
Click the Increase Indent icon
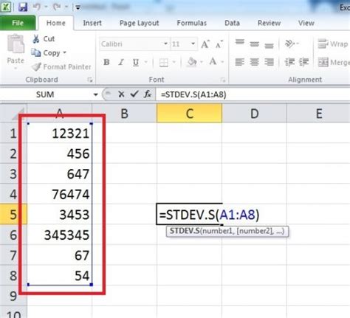point(304,62)
